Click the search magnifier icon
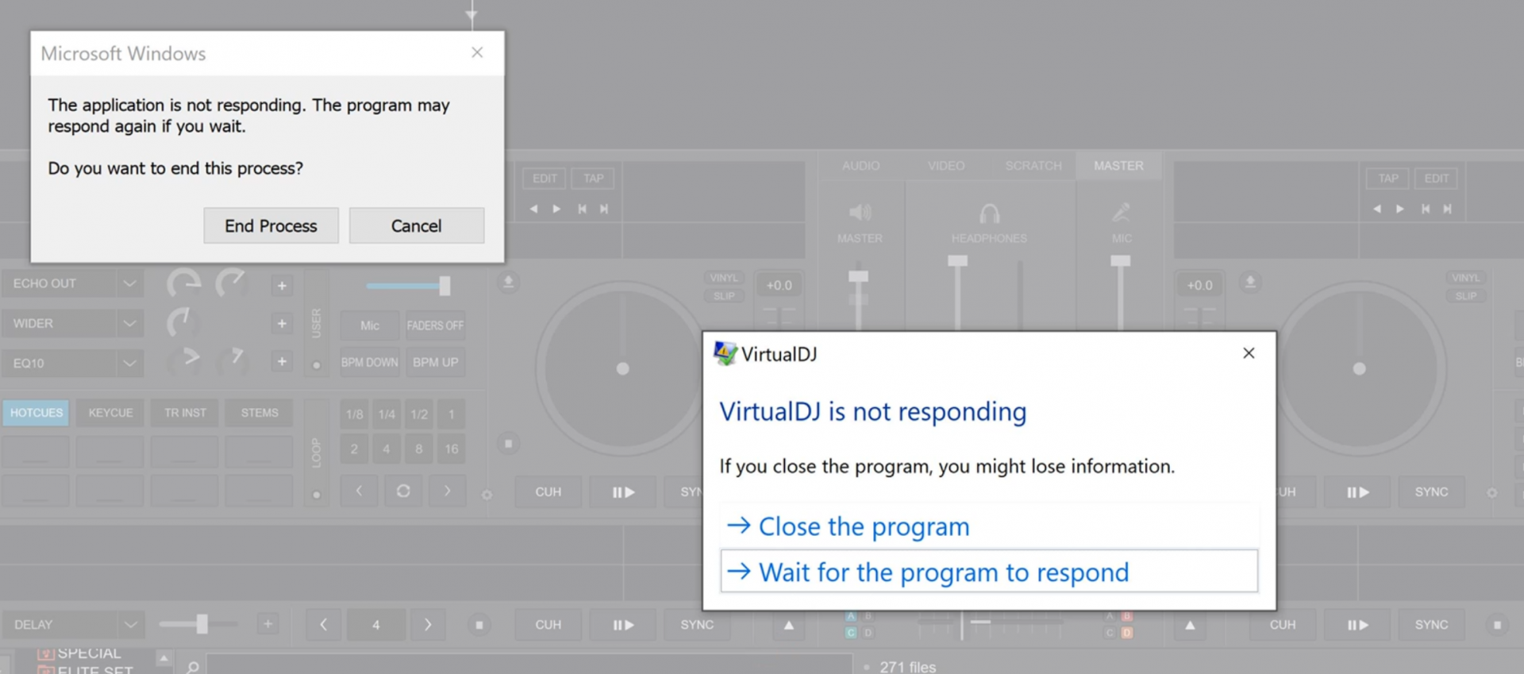Screen dimensions: 1524x674 coord(192,667)
